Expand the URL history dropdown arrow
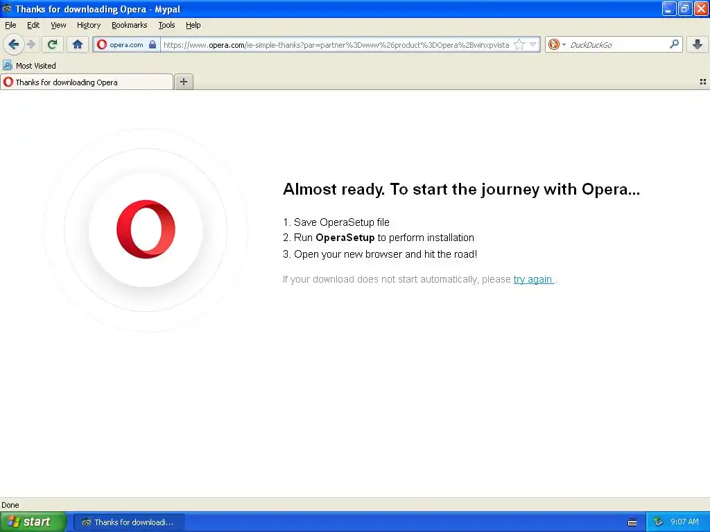710x532 pixels. 533,44
